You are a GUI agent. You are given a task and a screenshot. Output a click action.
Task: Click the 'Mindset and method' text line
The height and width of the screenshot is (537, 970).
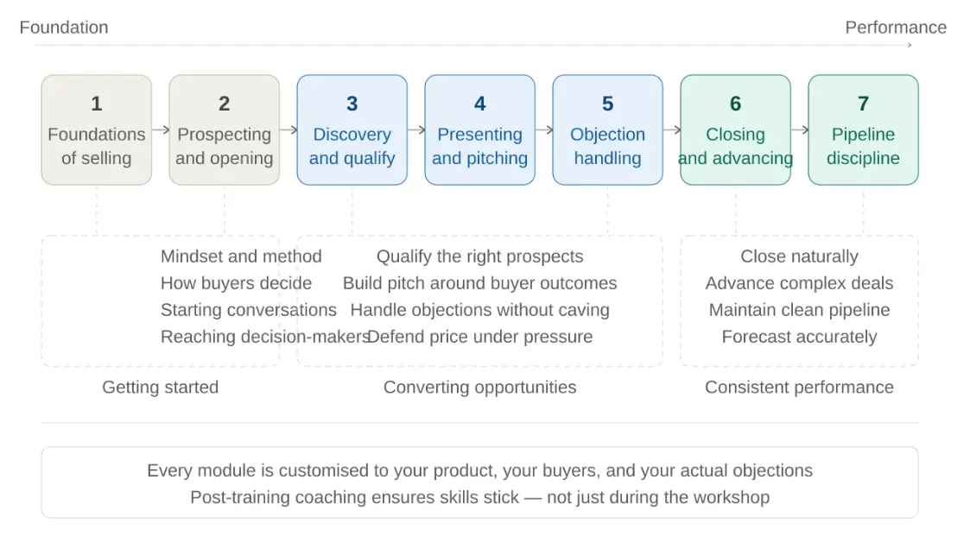[x=241, y=256]
